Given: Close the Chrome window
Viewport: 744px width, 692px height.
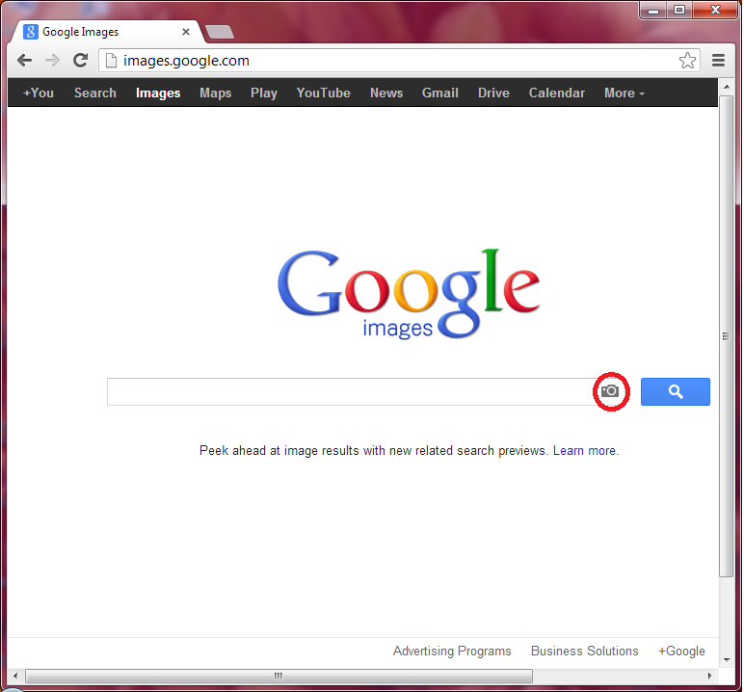Looking at the screenshot, I should click(x=715, y=10).
